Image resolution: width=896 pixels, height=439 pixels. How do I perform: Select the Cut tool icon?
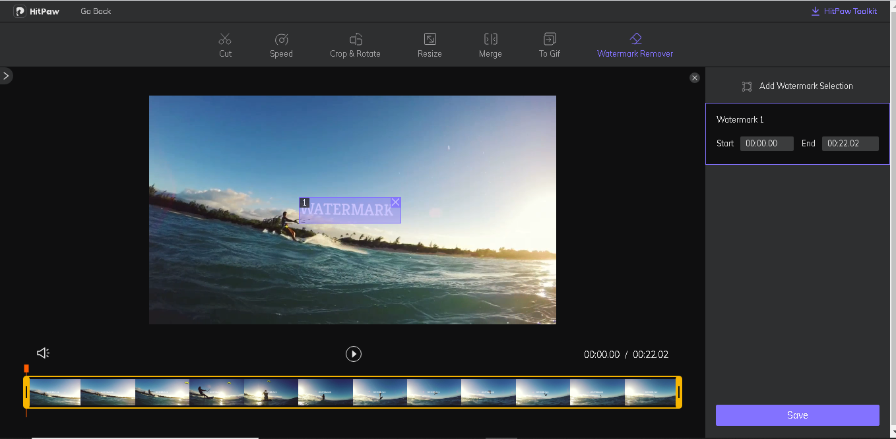point(225,40)
